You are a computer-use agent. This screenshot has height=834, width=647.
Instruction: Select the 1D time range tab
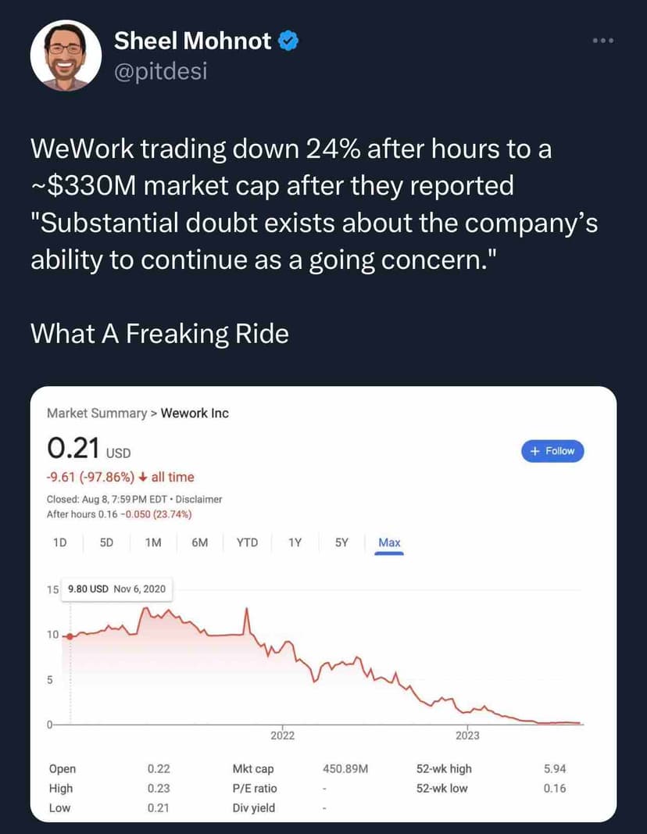[x=59, y=542]
